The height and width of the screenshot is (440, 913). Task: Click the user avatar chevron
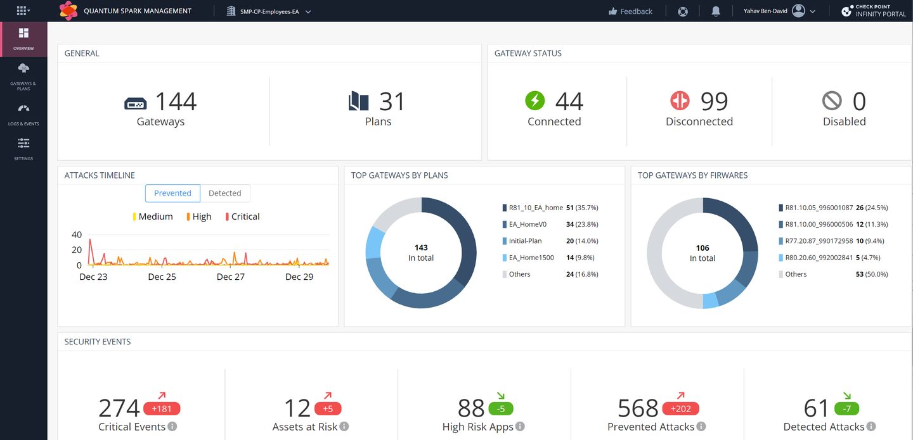coord(813,10)
